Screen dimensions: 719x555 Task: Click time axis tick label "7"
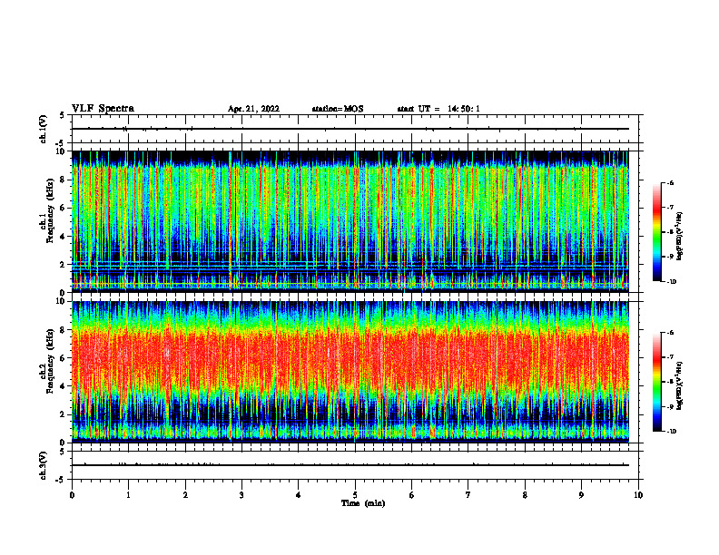click(468, 495)
